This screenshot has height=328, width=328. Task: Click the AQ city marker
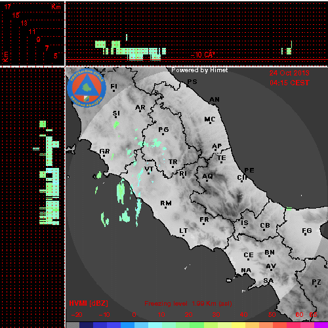click(207, 180)
